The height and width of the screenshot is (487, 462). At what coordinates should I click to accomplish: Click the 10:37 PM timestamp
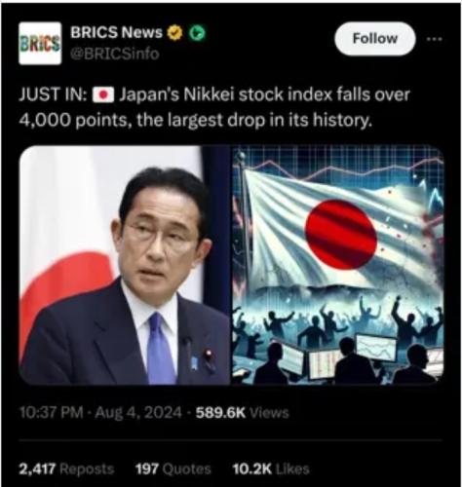[x=52, y=413]
